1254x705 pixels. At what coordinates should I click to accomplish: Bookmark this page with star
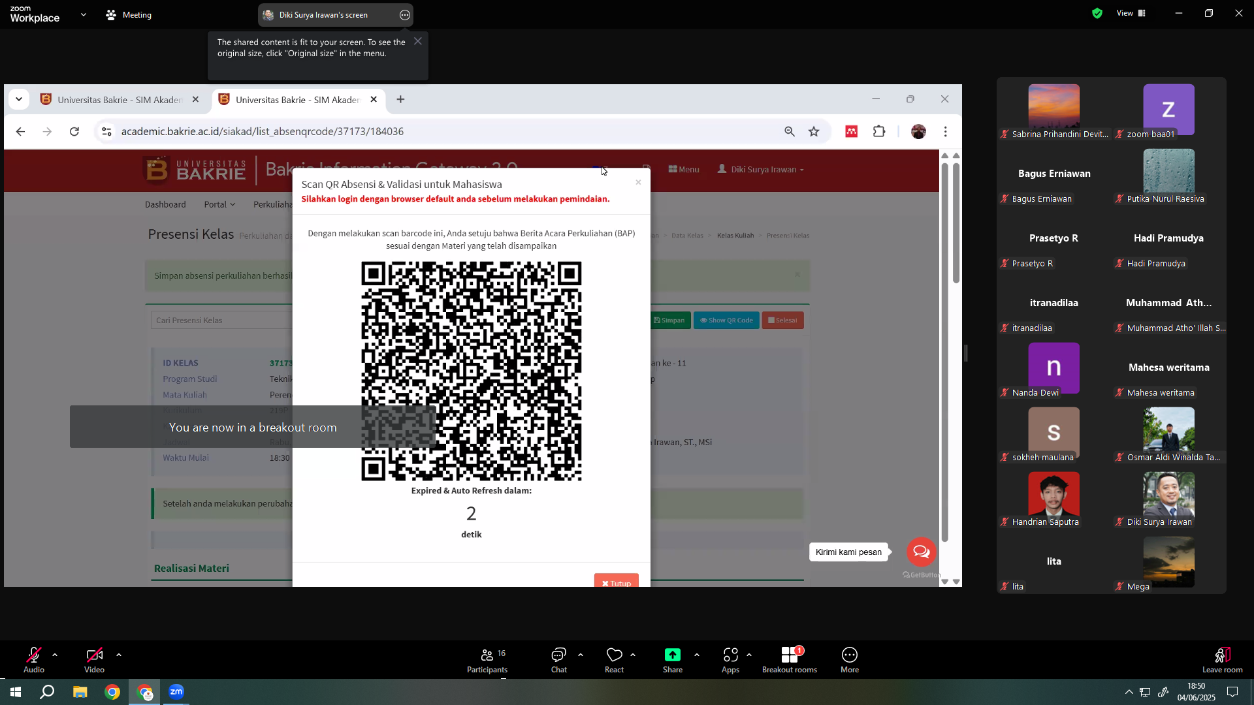pos(814,132)
